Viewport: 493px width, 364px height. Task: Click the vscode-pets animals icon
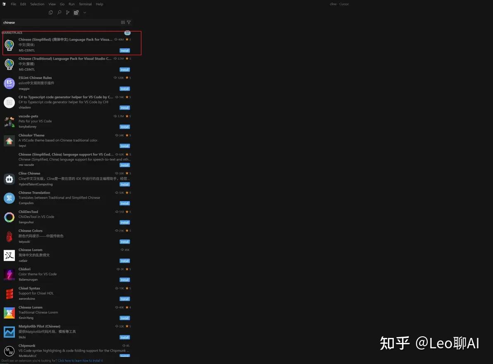point(9,122)
